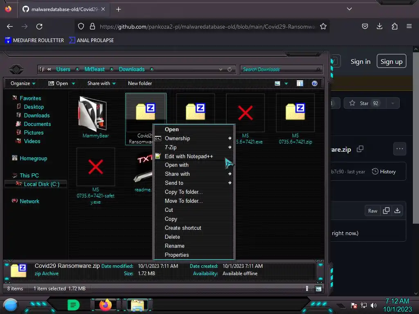Viewport: 419px width, 314px height.
Task: Open Firefox downloads panel
Action: click(379, 26)
